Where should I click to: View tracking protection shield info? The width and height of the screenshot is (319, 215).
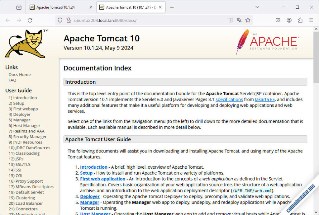59,20
